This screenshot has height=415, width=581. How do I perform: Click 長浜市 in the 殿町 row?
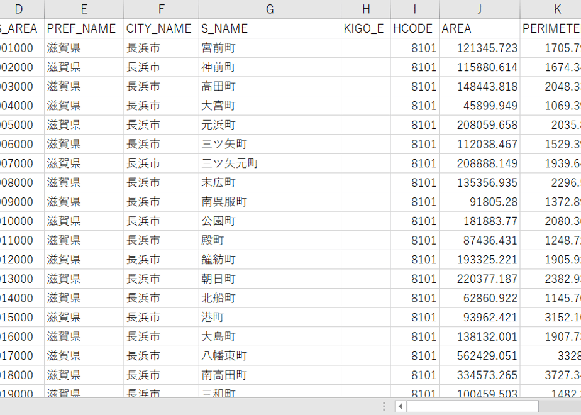tap(161, 240)
